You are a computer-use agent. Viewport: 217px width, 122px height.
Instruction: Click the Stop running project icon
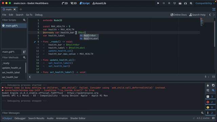pyautogui.click(x=169, y=3)
